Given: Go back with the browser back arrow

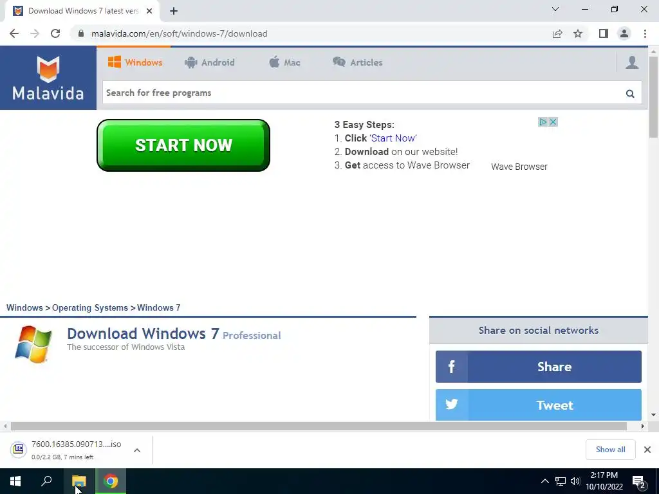Looking at the screenshot, I should 14,33.
